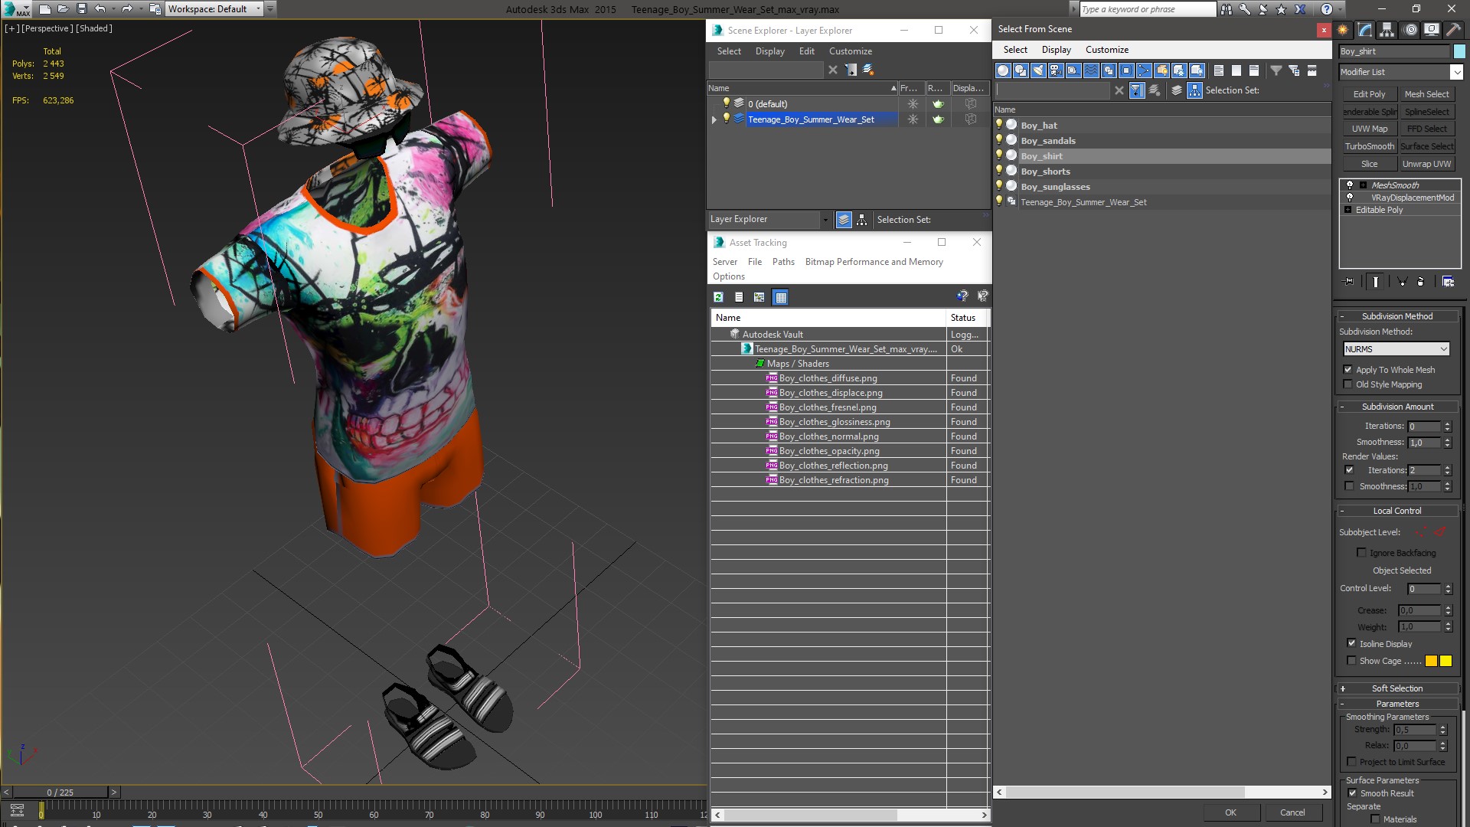This screenshot has width=1470, height=827.
Task: Open the Hierarchy command panel tab
Action: pos(1387,30)
